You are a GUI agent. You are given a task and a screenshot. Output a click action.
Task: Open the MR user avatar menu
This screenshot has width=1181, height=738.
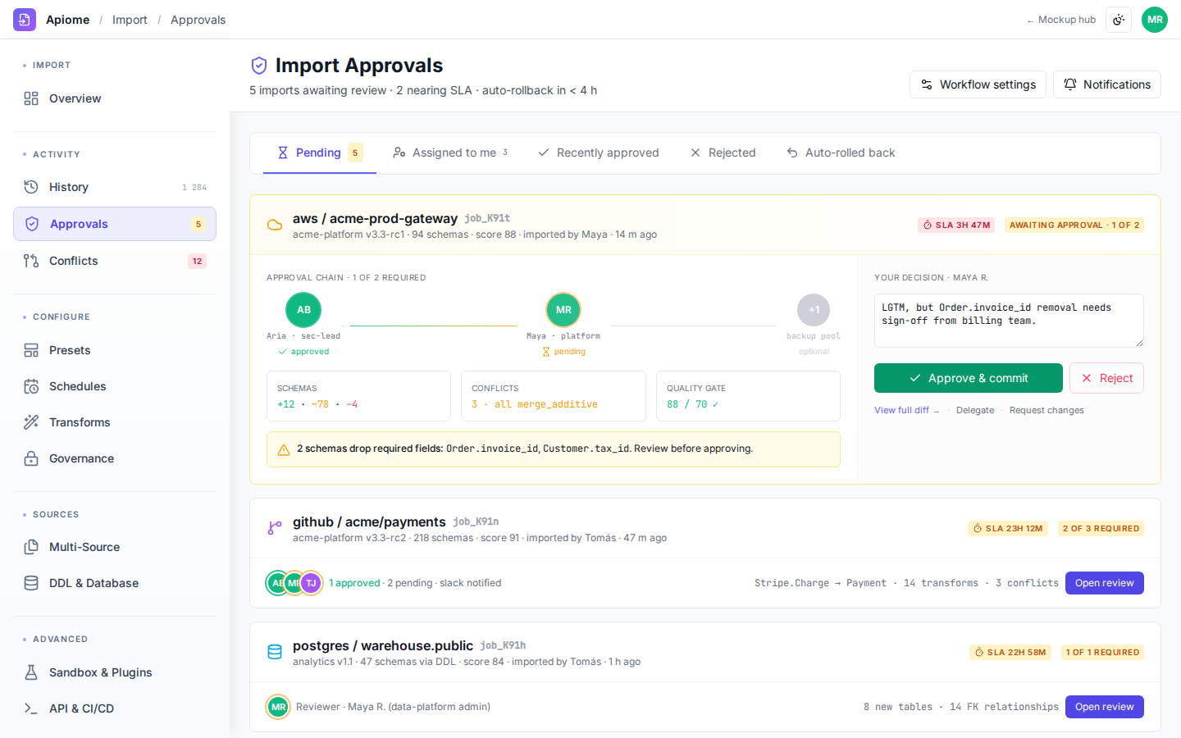pyautogui.click(x=1155, y=20)
